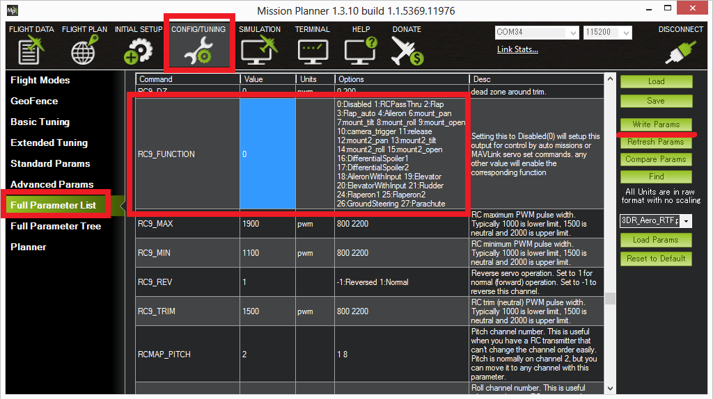Edit the RC9_FUNCTION value cell
713x399 pixels.
tap(267, 154)
